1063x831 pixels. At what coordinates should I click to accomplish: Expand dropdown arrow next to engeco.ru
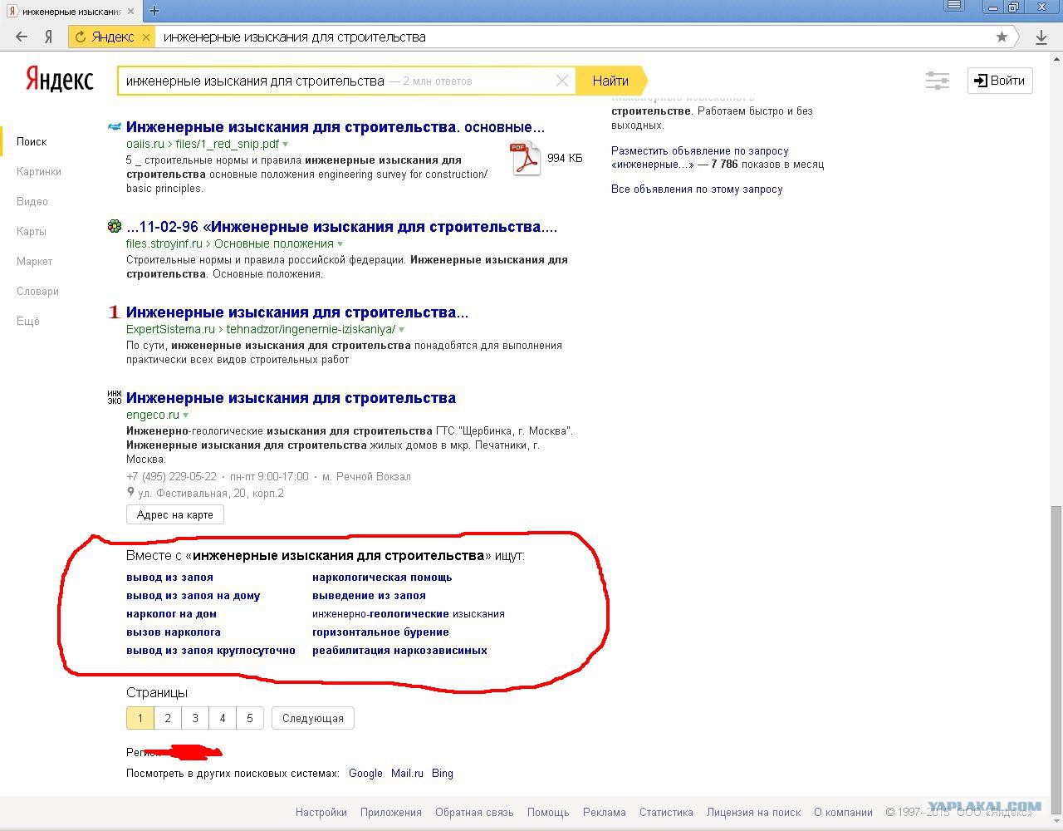point(185,415)
